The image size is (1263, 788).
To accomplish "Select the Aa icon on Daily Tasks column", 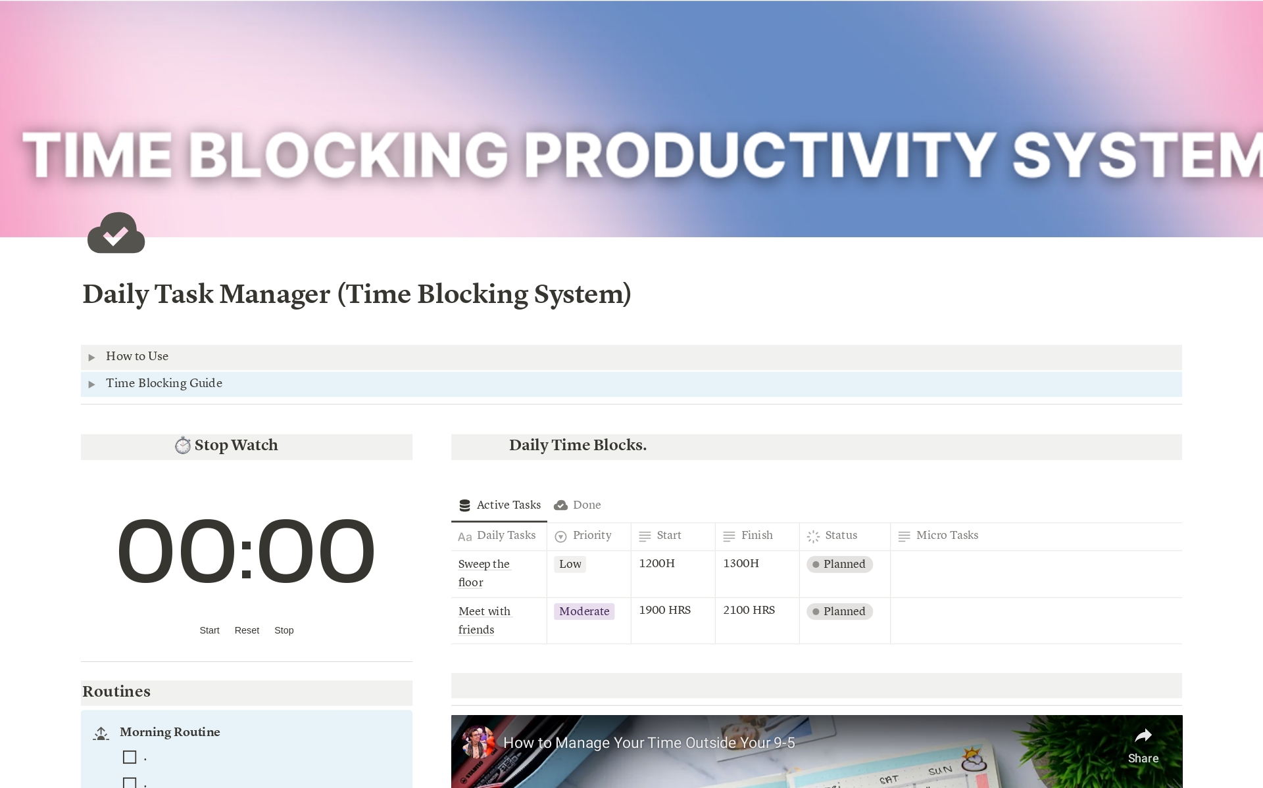I will (464, 536).
